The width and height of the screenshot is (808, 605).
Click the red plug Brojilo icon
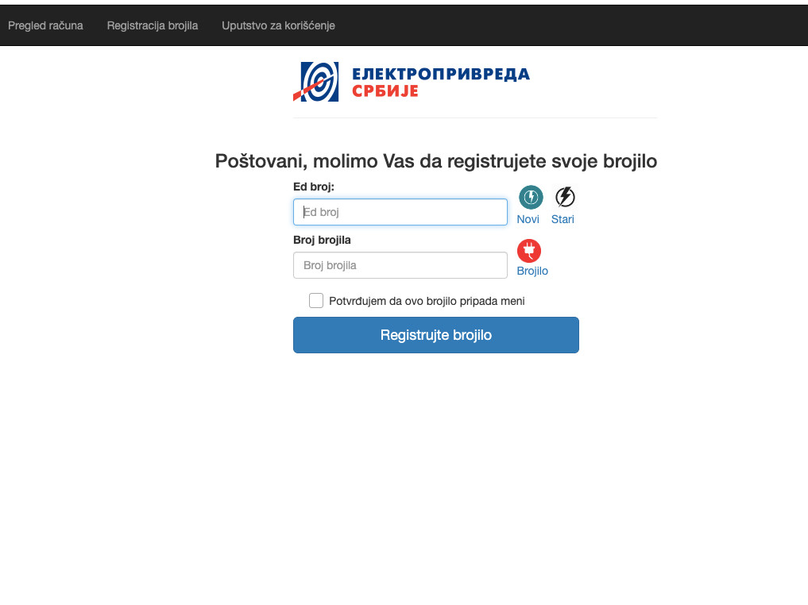click(x=529, y=251)
